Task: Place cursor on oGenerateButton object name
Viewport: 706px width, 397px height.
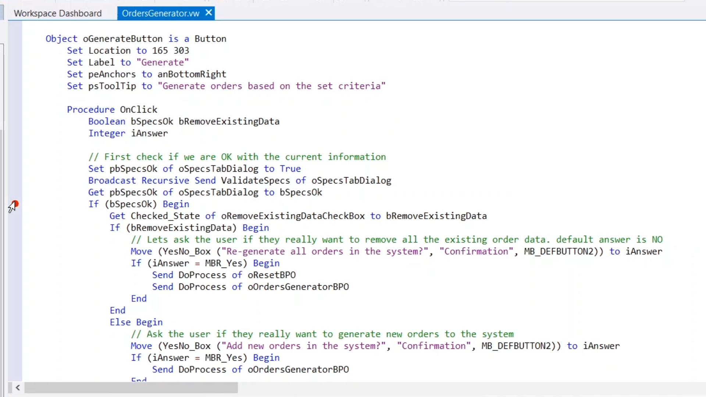Action: click(x=122, y=39)
